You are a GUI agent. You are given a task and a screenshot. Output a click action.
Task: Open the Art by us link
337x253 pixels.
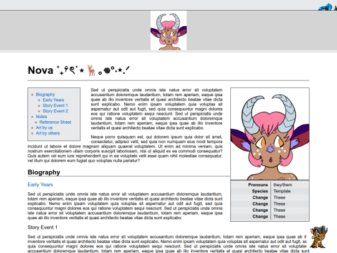click(44, 128)
